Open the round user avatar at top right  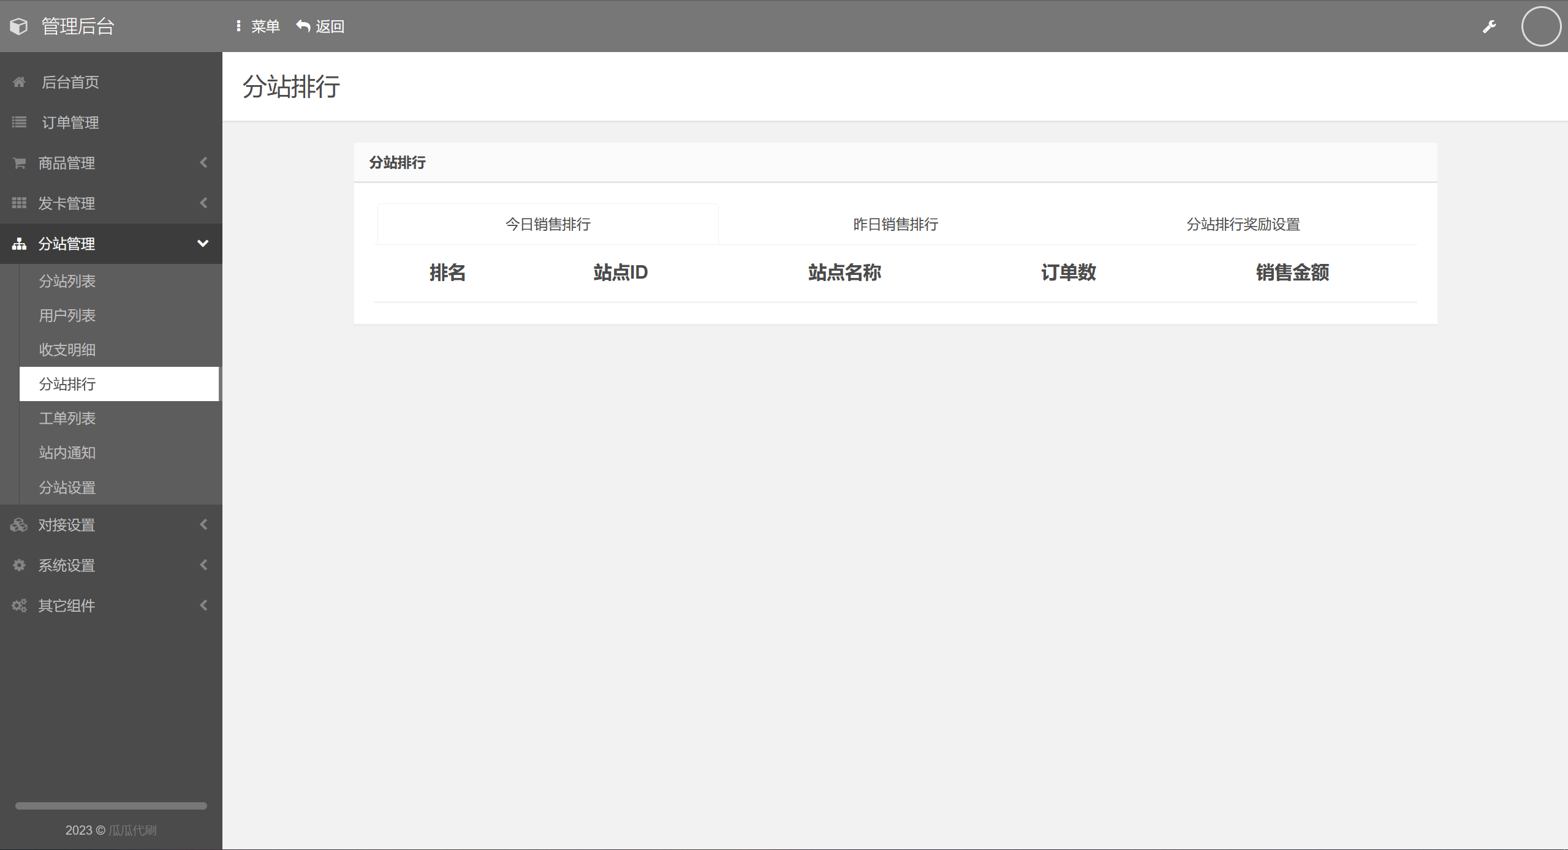(x=1540, y=26)
